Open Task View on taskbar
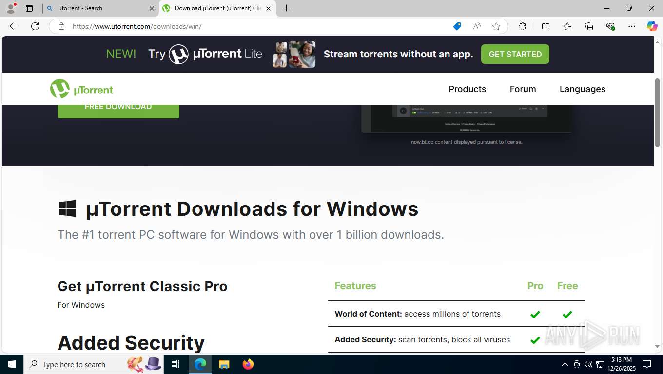The width and height of the screenshot is (663, 374). [175, 364]
